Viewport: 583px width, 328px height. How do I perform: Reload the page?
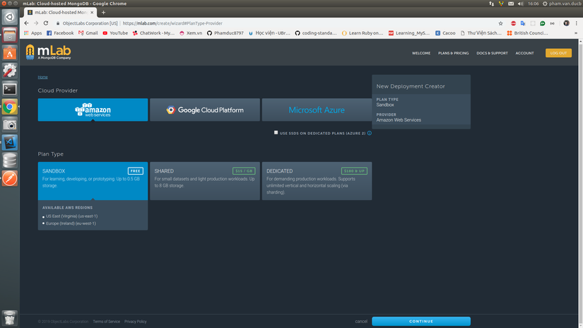tap(46, 23)
